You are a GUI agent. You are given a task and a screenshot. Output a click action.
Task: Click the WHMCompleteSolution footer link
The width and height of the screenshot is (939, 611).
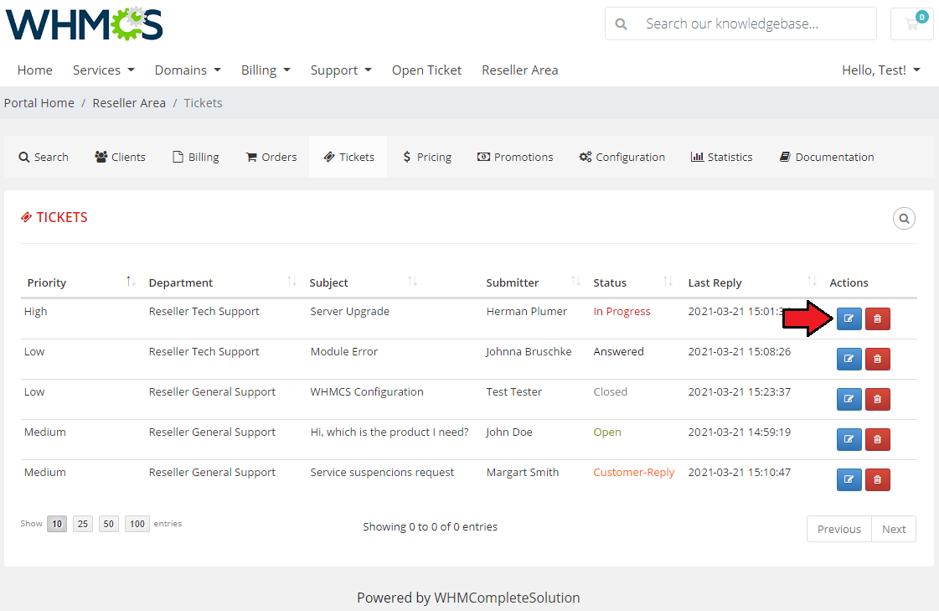point(507,598)
